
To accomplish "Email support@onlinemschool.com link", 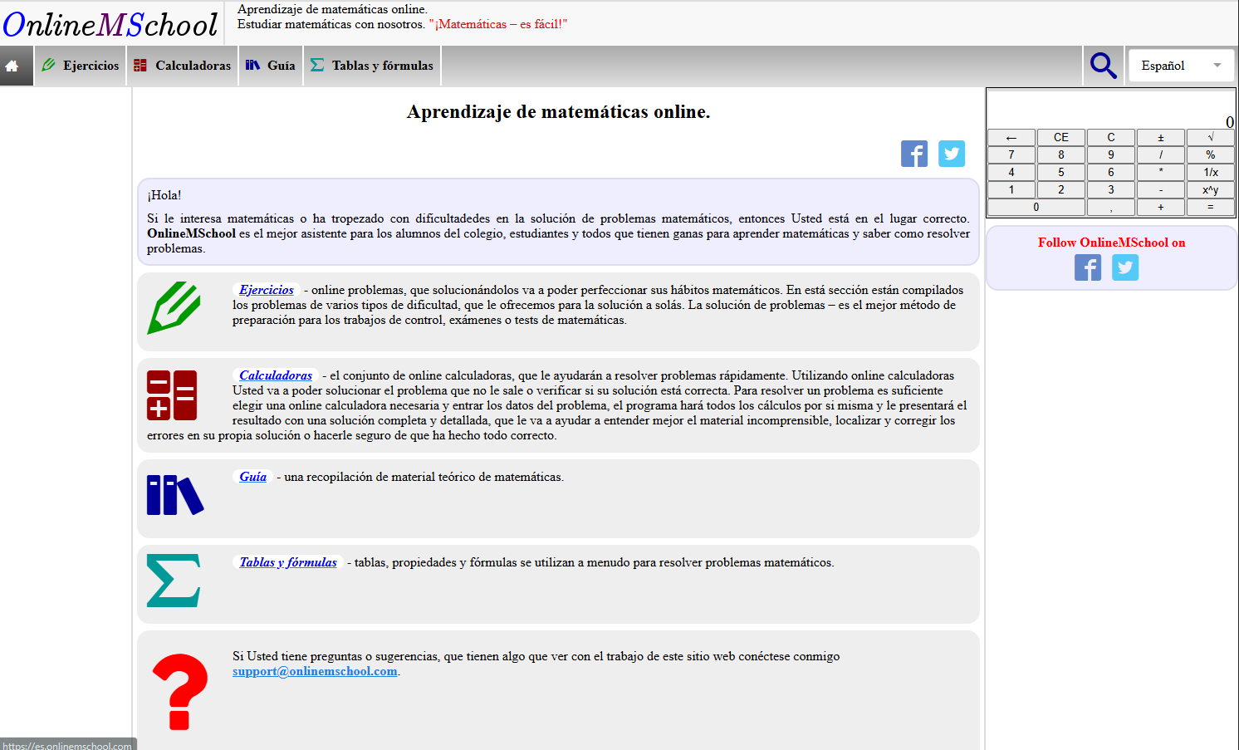I will tap(315, 671).
